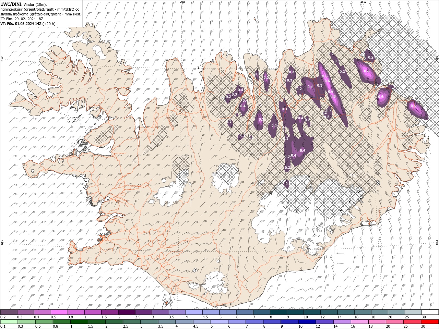439x329 pixels.
Task: Click the 'slydda/snjókoma' legend description line
Action: [41, 14]
